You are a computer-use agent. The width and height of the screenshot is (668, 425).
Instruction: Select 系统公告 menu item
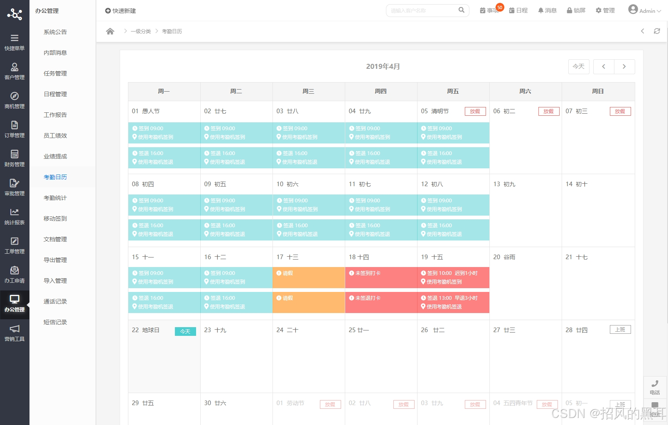(55, 32)
